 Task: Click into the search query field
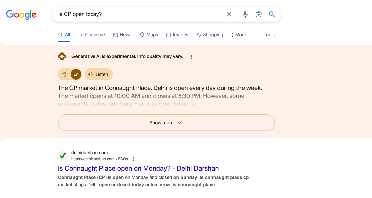[x=140, y=14]
